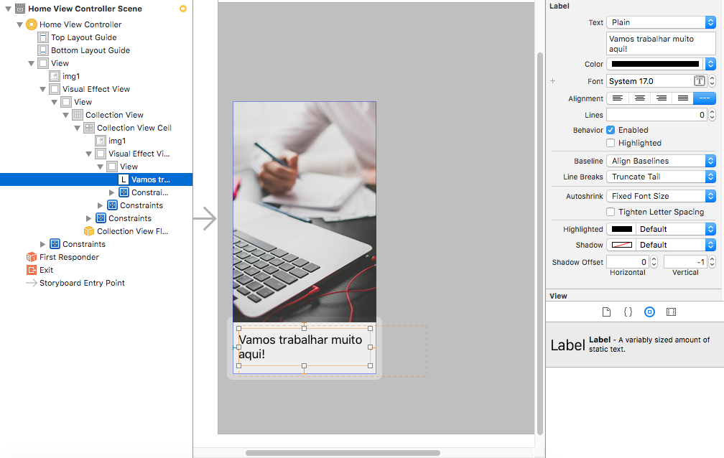Click the Label item in object library
This screenshot has height=458, width=724.
632,345
